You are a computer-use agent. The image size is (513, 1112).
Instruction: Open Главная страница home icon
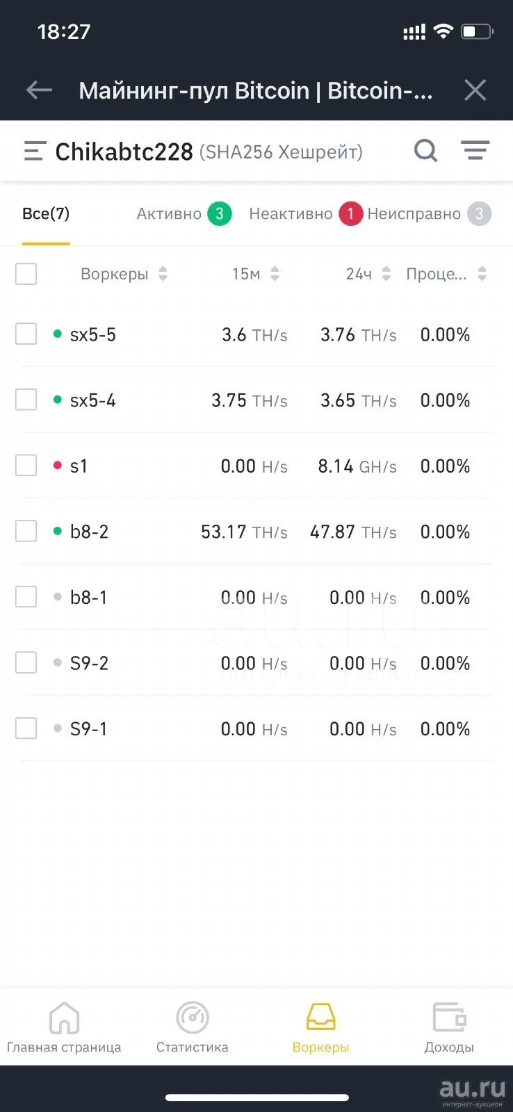tap(64, 1018)
